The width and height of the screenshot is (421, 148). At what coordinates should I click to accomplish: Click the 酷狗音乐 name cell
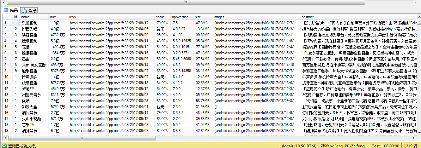pyautogui.click(x=34, y=131)
